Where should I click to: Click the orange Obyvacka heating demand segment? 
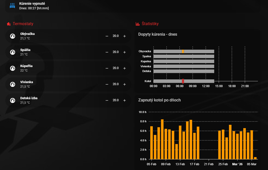click(x=183, y=51)
